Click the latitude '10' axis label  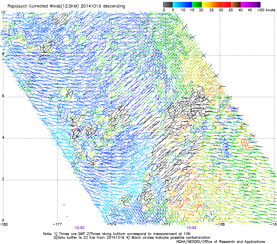coord(3,12)
